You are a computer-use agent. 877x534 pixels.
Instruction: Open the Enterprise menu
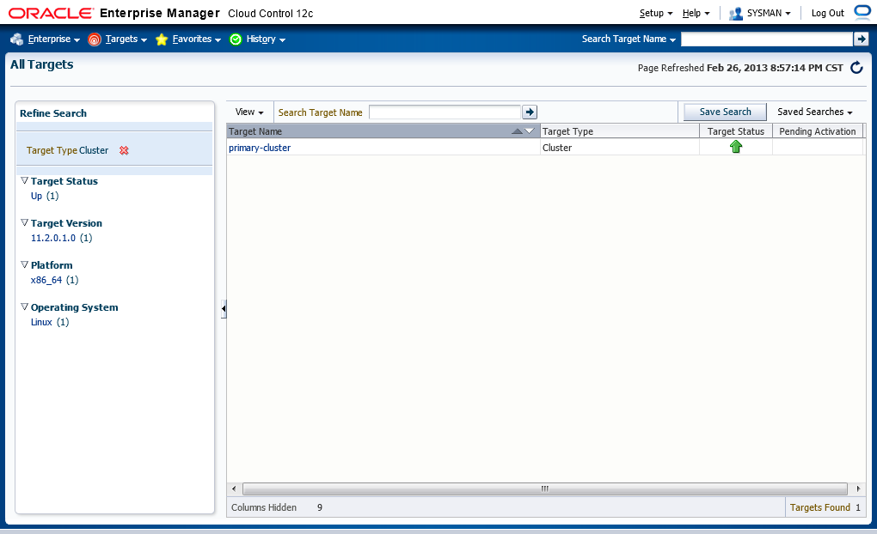[53, 39]
